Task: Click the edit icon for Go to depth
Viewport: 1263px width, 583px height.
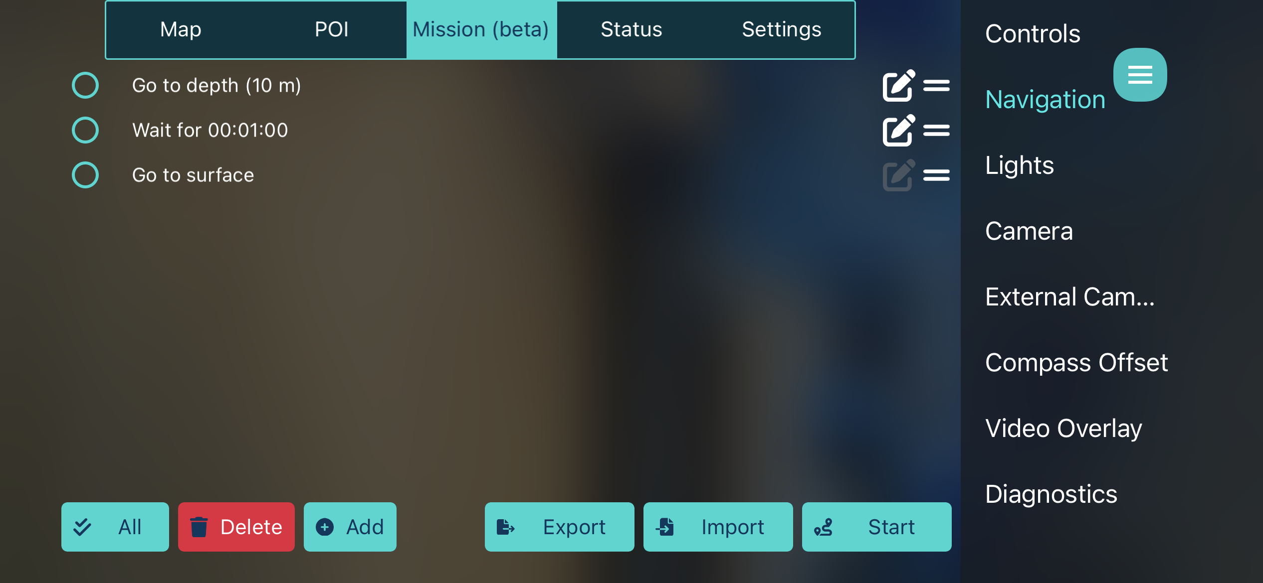Action: coord(896,85)
